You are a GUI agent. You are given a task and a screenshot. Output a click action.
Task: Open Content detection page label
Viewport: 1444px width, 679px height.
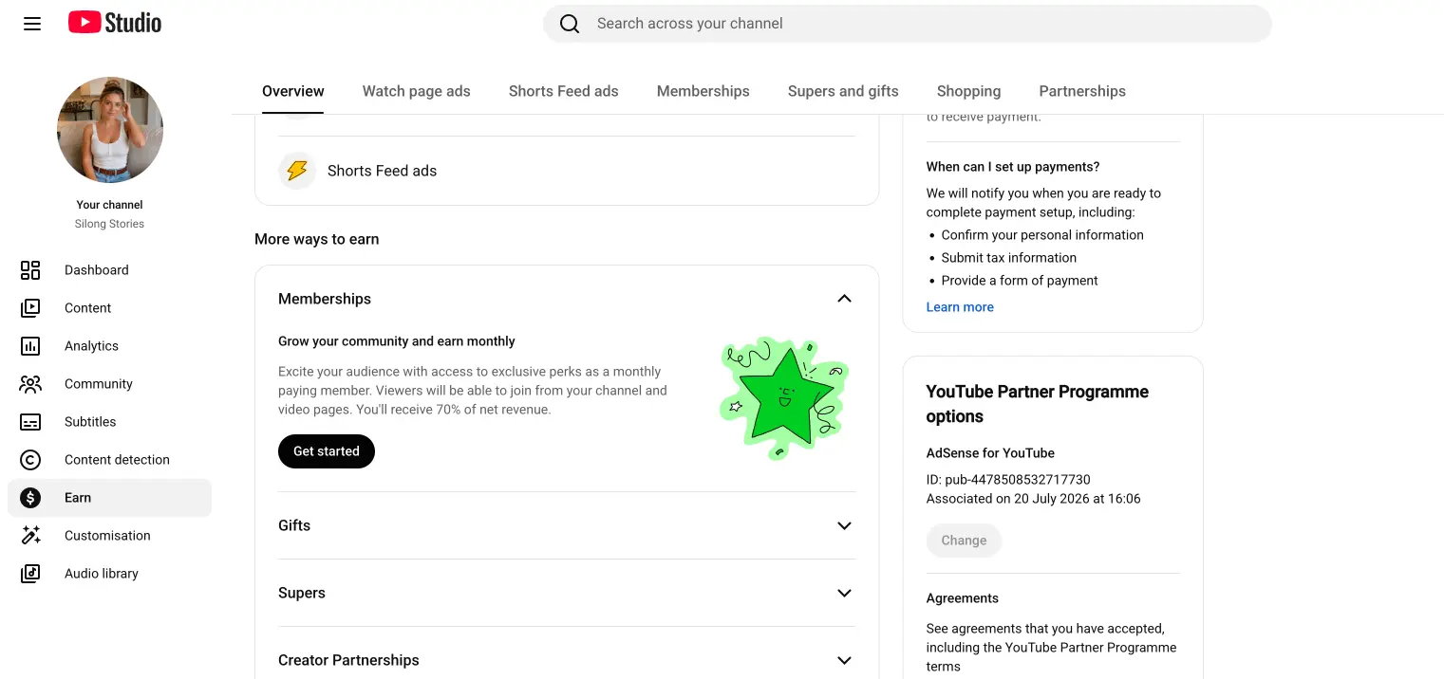[118, 460]
